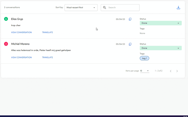Select the Elias Gryp conversation name
This screenshot has width=188, height=117.
[x=17, y=19]
